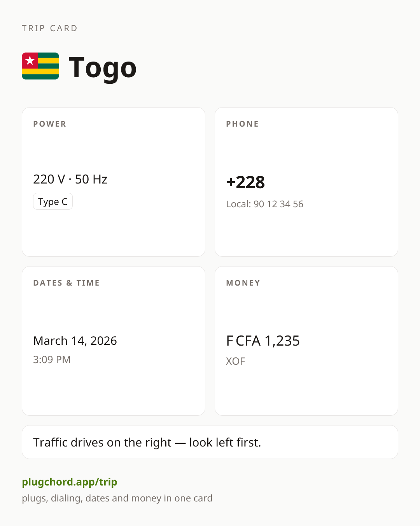The height and width of the screenshot is (526, 420).
Task: Click the traffic drives on the right note
Action: coord(210,442)
